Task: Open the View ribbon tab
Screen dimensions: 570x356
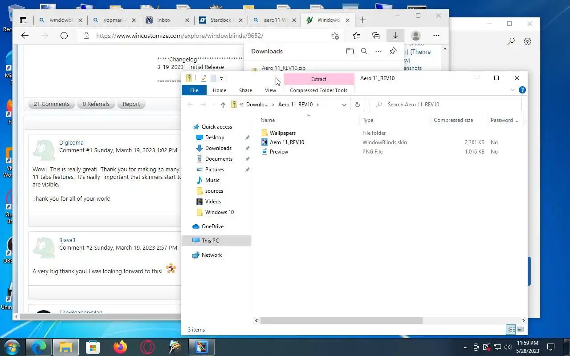Action: click(x=270, y=90)
